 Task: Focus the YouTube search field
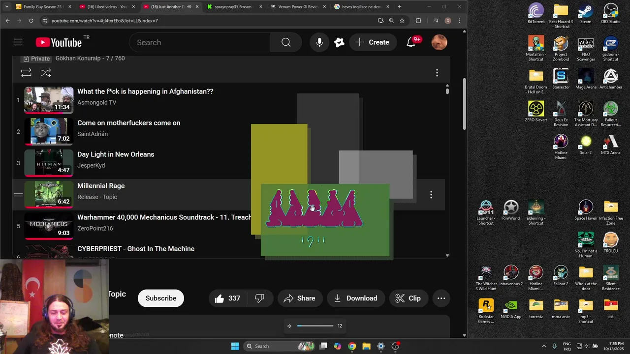(x=199, y=42)
